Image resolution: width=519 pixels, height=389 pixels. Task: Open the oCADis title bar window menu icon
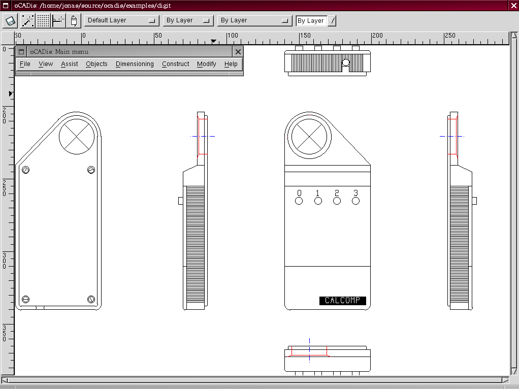(x=6, y=6)
